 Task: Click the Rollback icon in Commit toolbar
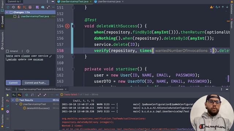14,7
